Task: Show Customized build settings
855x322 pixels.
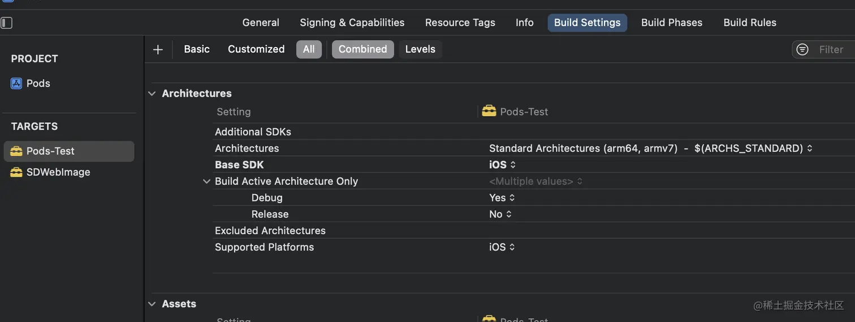Action: tap(256, 49)
